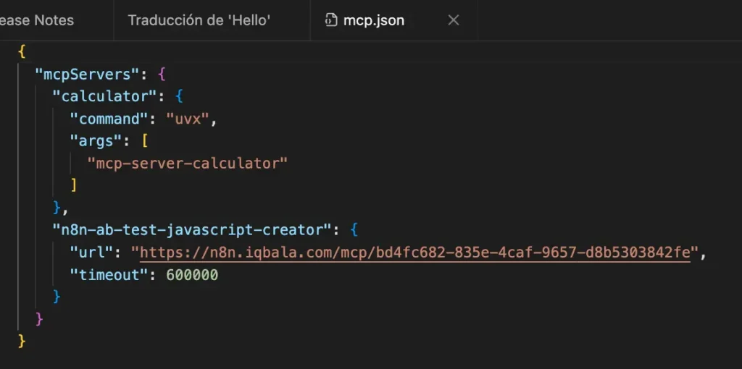Close the mcp.json tab
The image size is (742, 369).
pos(454,20)
